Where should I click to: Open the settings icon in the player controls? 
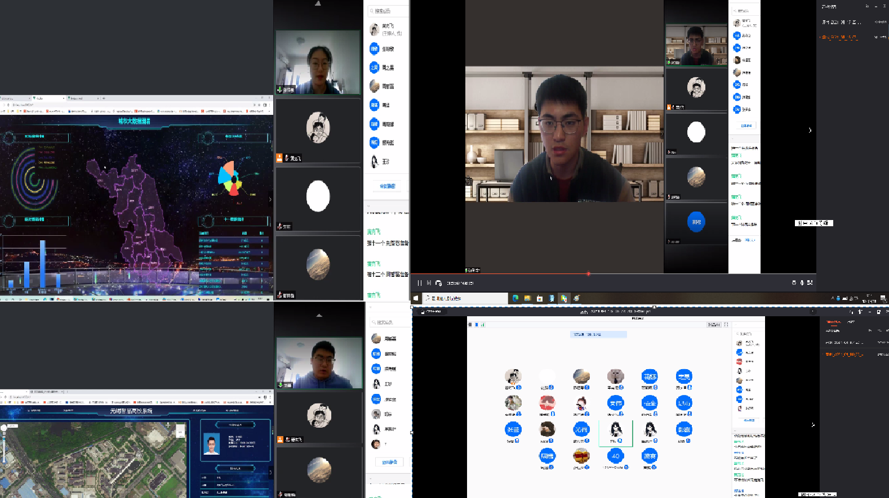(794, 282)
